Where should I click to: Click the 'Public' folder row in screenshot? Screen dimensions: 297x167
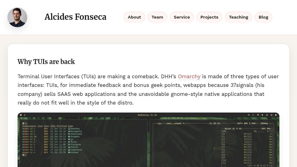coord(50,147)
